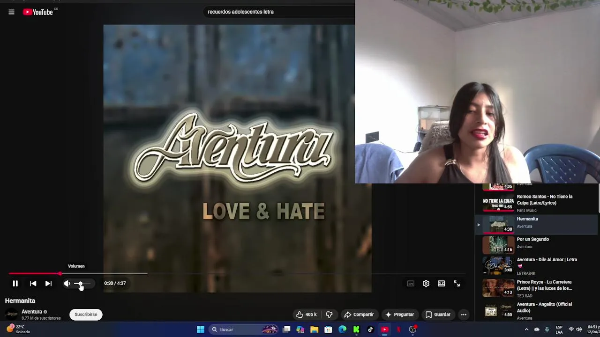Open the weather widget 22°C Soleado
Viewport: 600px width, 337px height.
pyautogui.click(x=19, y=329)
